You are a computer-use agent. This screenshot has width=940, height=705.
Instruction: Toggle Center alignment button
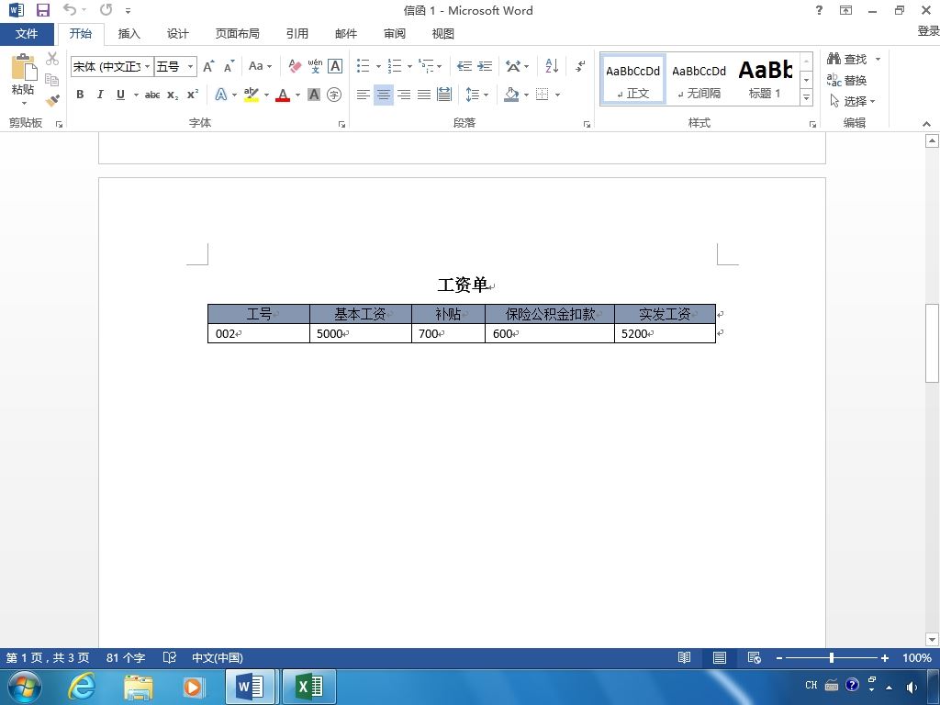click(384, 95)
